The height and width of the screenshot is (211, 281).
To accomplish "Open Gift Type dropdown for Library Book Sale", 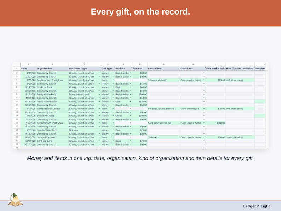I will (x=113, y=137).
